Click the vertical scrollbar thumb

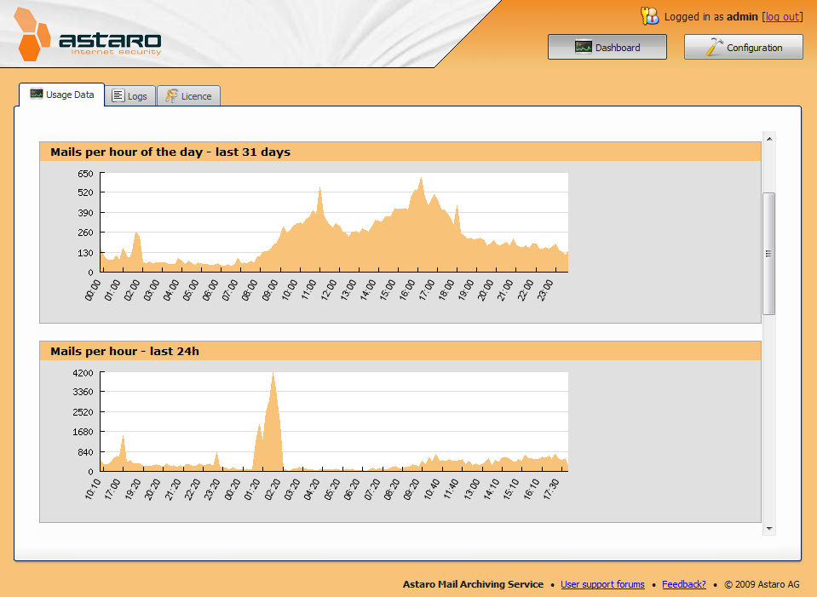(768, 254)
